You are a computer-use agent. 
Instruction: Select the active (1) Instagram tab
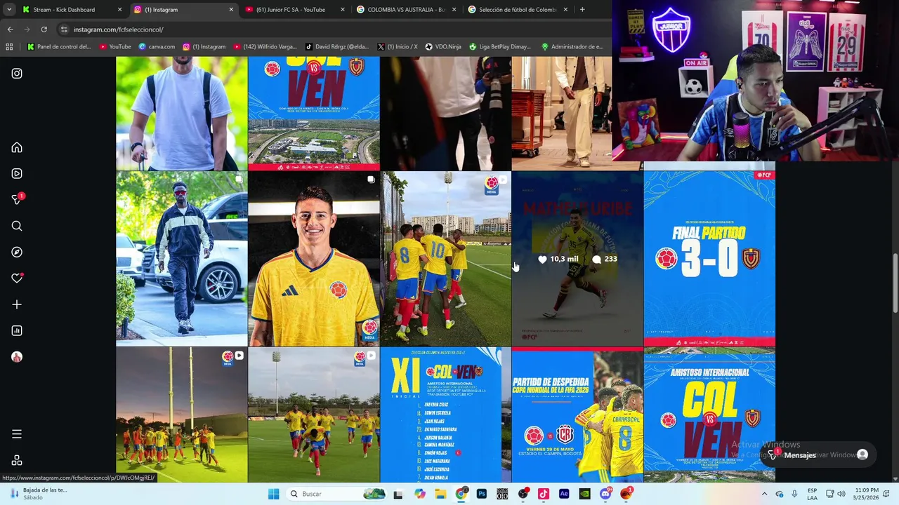click(x=183, y=10)
